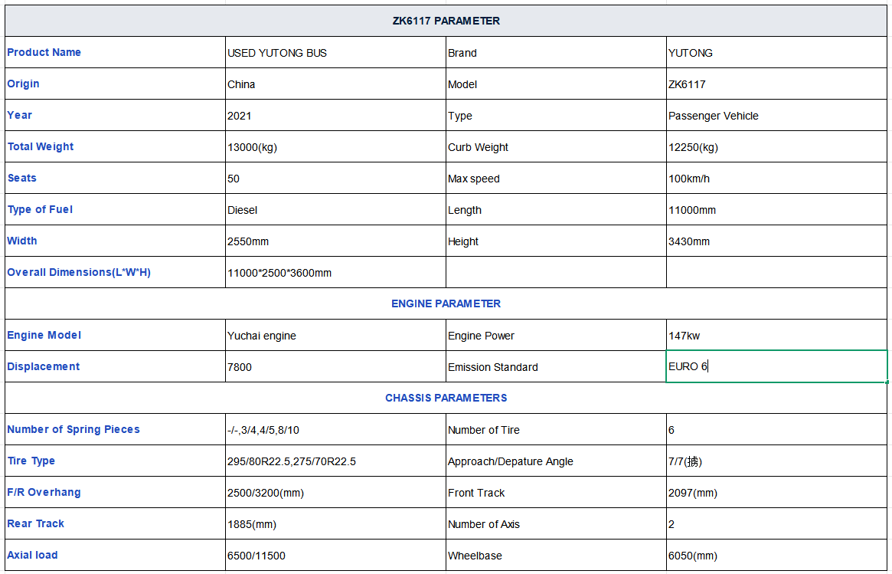Click the 13000(kg) value cell
This screenshot has height=574, width=892.
335,146
